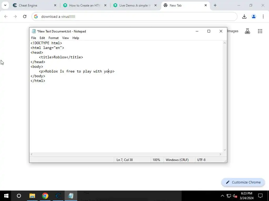Viewport: 269px width, 201px height.
Task: Click Notepad horizontal scrollbar left arrow
Action: pyautogui.click(x=32, y=154)
